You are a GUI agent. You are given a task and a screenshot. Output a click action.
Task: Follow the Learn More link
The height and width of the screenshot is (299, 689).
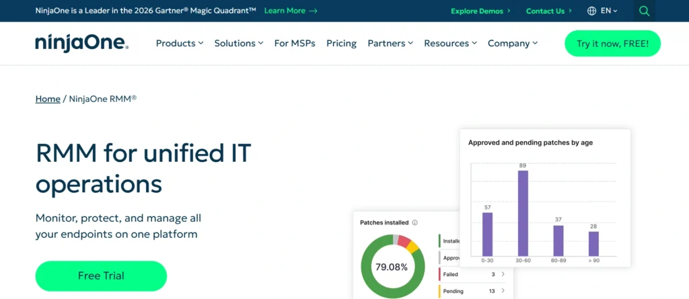[291, 11]
